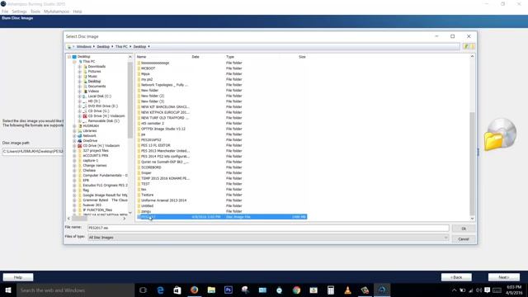Expand the Downloads tree node

80,67
